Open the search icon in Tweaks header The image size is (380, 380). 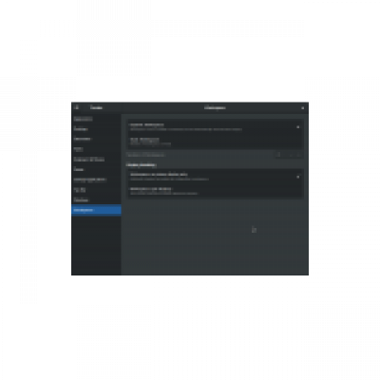point(77,107)
